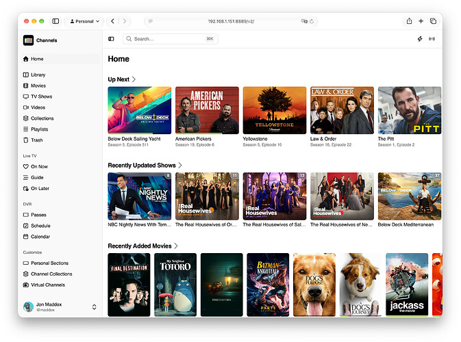Viewport: 461px width, 342px height.
Task: Click the Trash bin icon
Action: pyautogui.click(x=26, y=140)
